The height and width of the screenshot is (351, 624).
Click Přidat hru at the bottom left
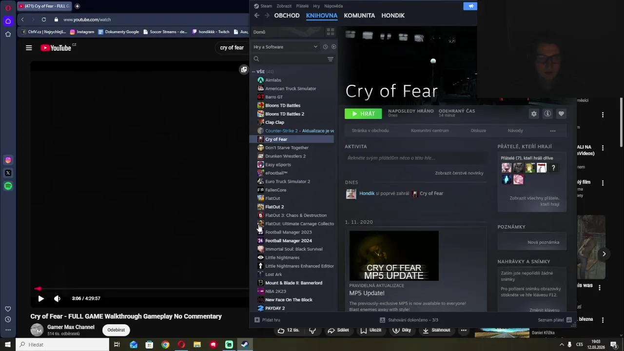[x=267, y=320]
